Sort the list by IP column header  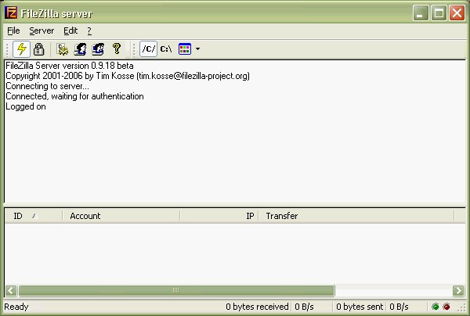coord(219,216)
